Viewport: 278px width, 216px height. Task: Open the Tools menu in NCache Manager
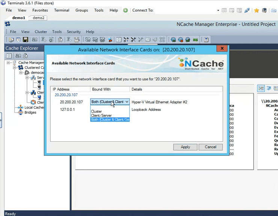tap(57, 32)
